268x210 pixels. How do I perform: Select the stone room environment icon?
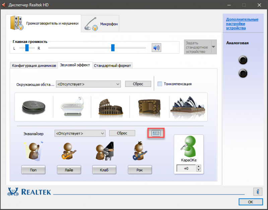click(x=149, y=108)
